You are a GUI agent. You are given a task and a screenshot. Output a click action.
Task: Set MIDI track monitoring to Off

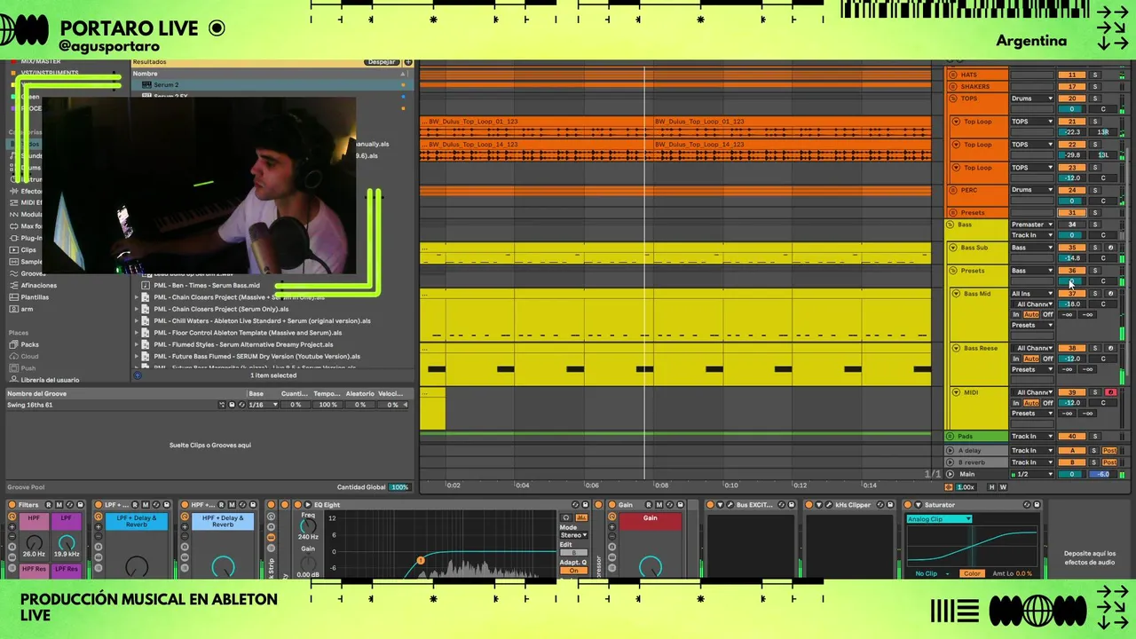pyautogui.click(x=1047, y=403)
